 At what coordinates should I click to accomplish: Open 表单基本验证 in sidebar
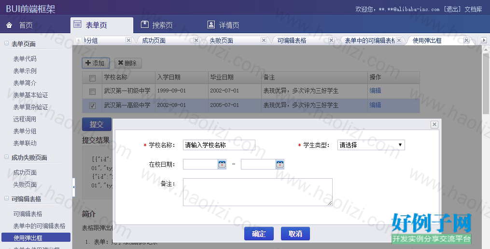click(x=30, y=95)
